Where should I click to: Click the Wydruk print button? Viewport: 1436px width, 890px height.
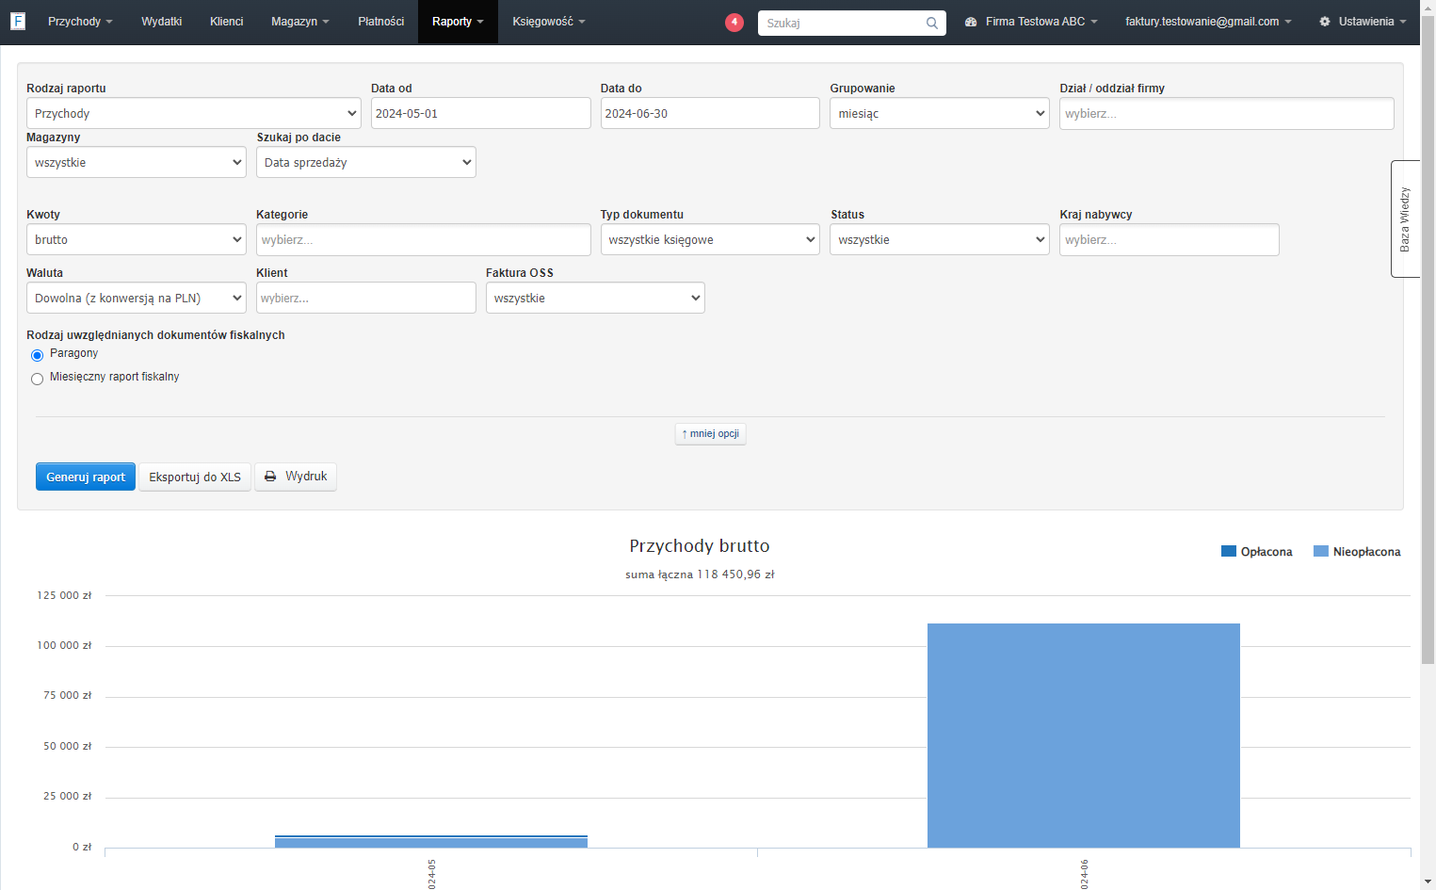296,477
